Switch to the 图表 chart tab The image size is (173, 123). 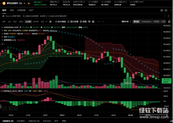click(x=4, y=10)
